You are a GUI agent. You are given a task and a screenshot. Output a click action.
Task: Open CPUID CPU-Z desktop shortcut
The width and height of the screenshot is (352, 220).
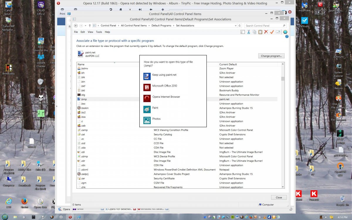(x=41, y=8)
